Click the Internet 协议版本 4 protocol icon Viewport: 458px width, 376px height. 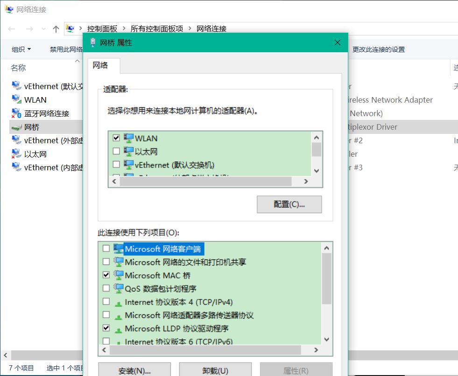coord(118,304)
